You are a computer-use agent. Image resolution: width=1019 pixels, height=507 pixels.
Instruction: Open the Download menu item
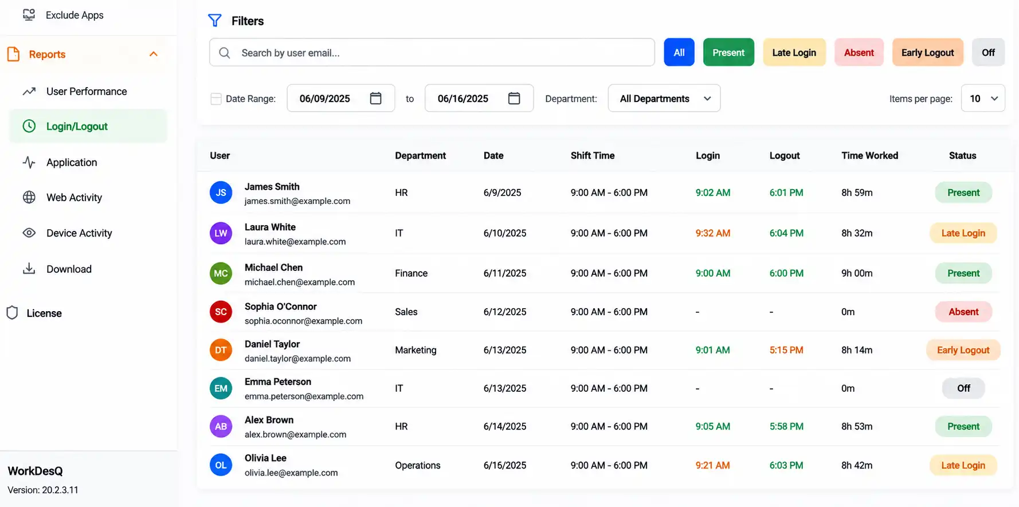pos(69,269)
